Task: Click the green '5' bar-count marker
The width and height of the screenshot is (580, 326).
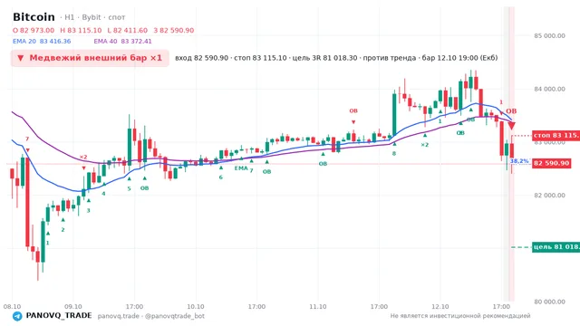Action: (129, 189)
